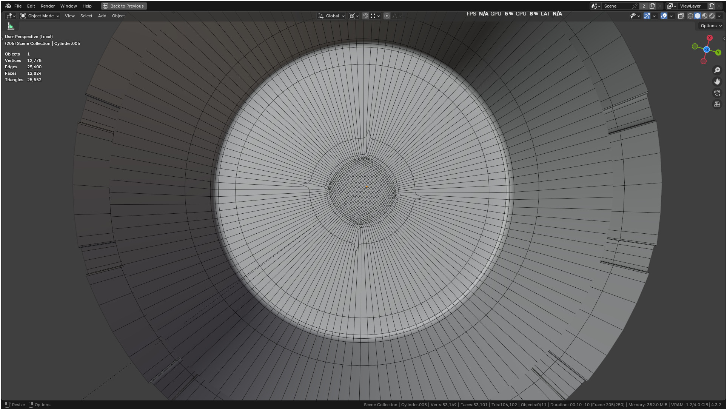Select rendered viewport shading mode
The width and height of the screenshot is (727, 410).
[x=712, y=16]
